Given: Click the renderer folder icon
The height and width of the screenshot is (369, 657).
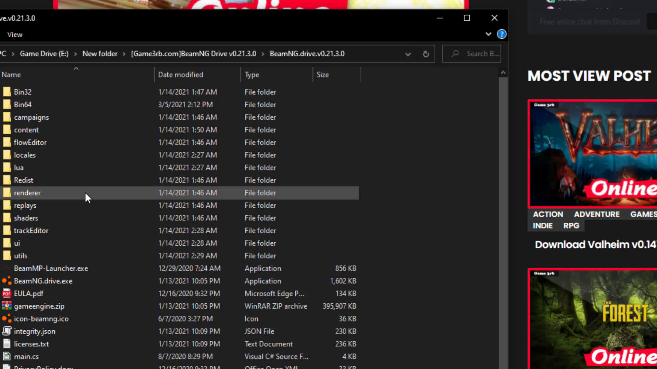Looking at the screenshot, I should [x=7, y=193].
